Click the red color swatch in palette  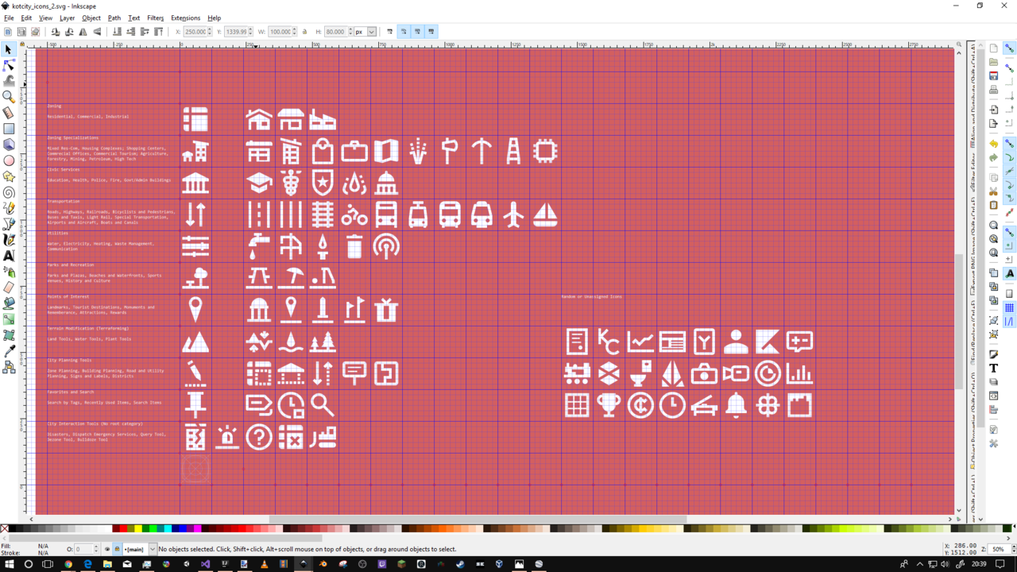[122, 528]
